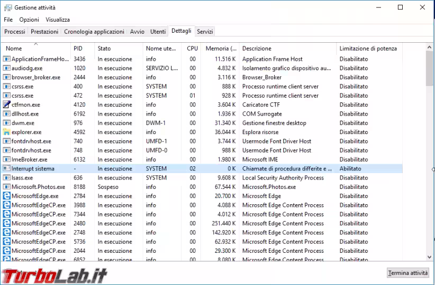
Task: Click the Termina attività button
Action: (x=407, y=273)
